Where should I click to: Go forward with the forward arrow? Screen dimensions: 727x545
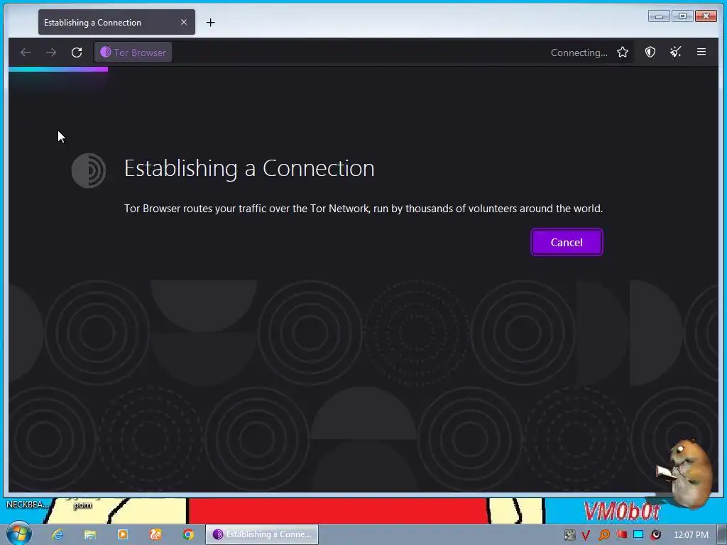51,53
